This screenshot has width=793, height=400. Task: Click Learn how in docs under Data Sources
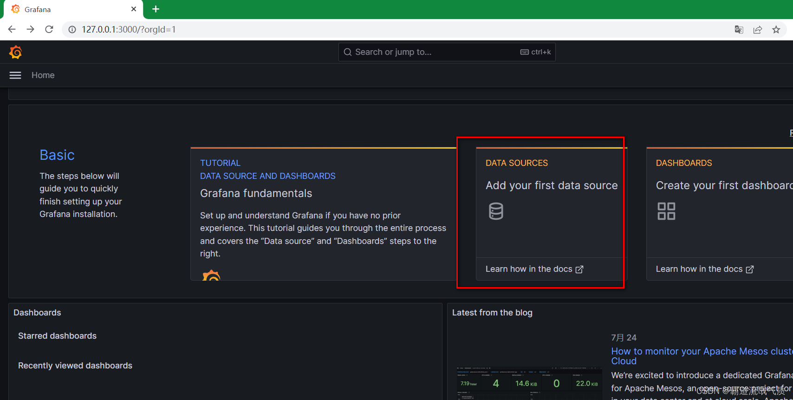click(x=534, y=269)
